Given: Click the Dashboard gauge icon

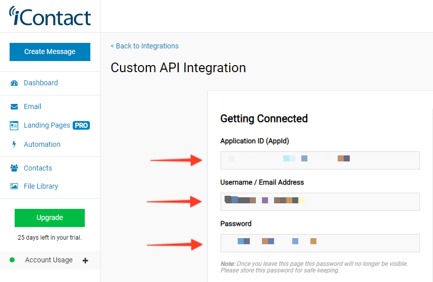Looking at the screenshot, I should click(14, 83).
